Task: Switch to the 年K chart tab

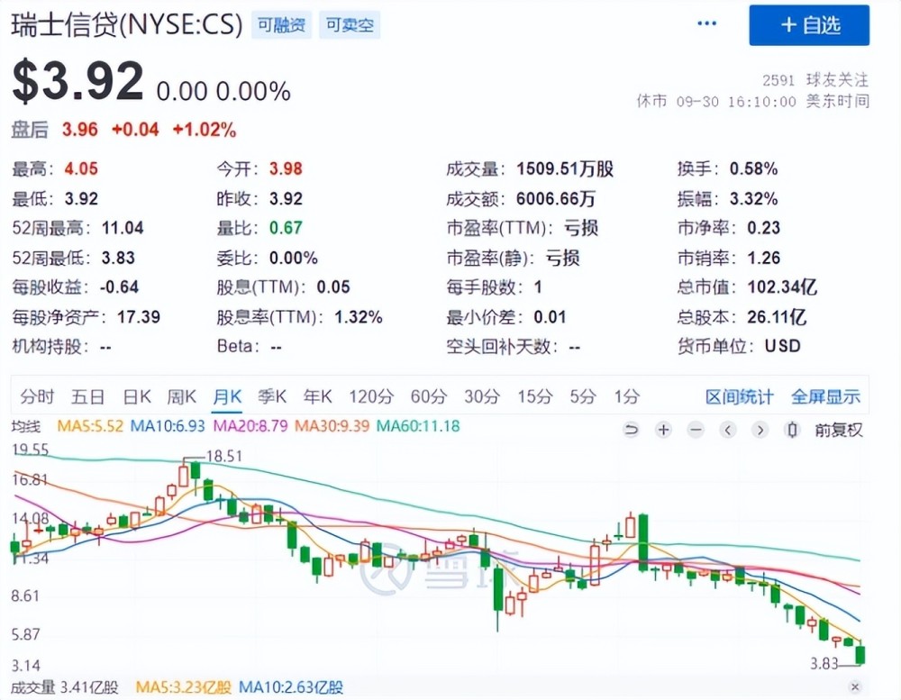Action: pos(318,396)
